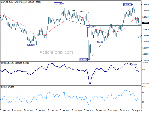The height and width of the screenshot is (113, 150).
Task: Click the 22 Apr 2019 date label
Action: tap(5, 111)
